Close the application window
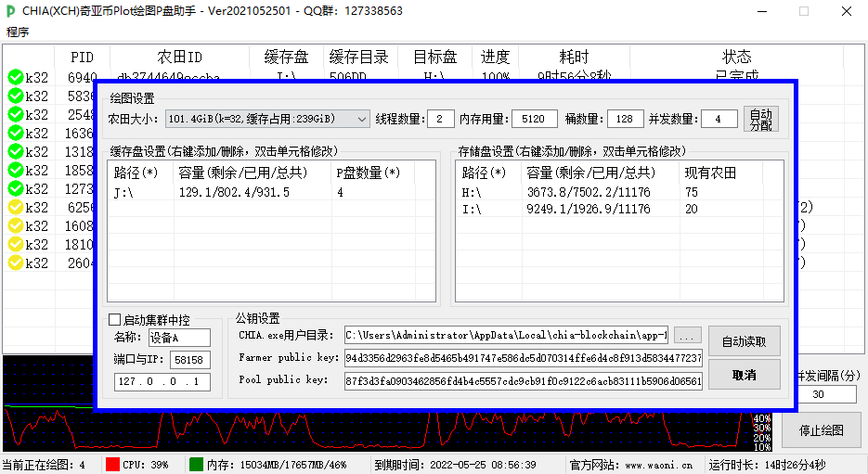868x474 pixels. 847,11
